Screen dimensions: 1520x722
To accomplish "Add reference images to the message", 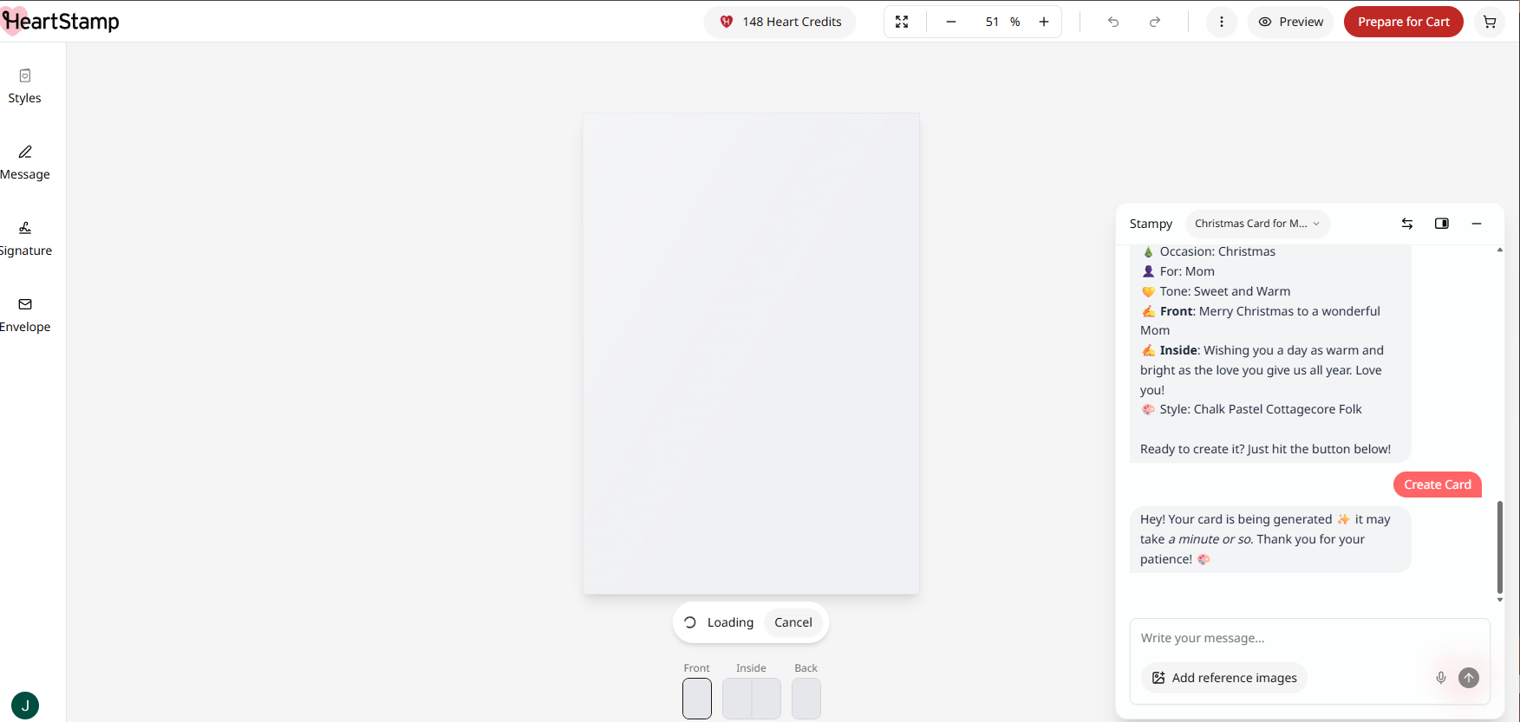I will tap(1224, 678).
